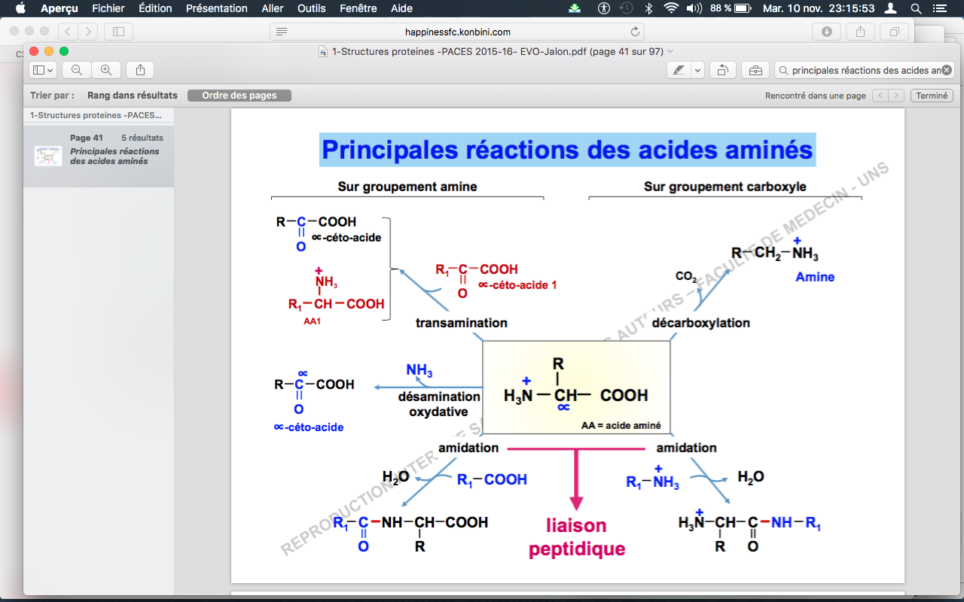964x602 pixels.
Task: Click the Terminé button
Action: pyautogui.click(x=932, y=96)
